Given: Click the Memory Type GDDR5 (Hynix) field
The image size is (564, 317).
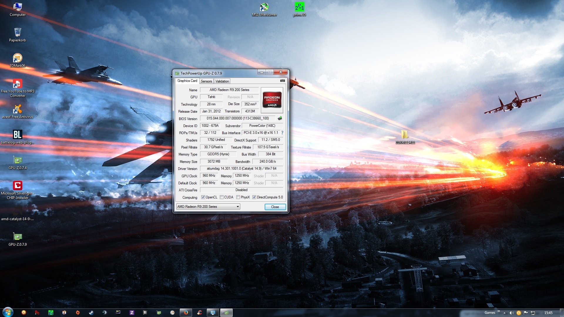Looking at the screenshot, I should pyautogui.click(x=218, y=154).
